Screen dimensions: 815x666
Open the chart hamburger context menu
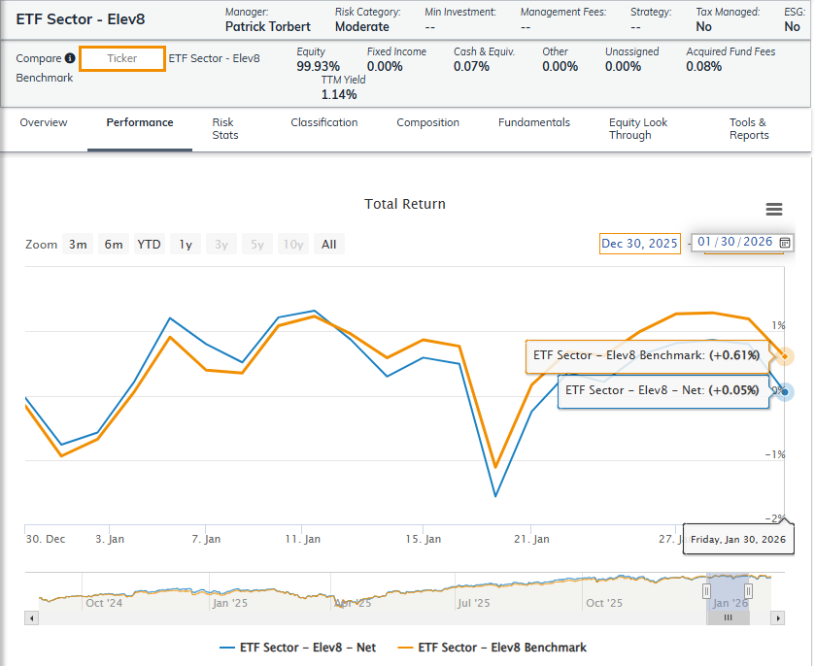[774, 210]
